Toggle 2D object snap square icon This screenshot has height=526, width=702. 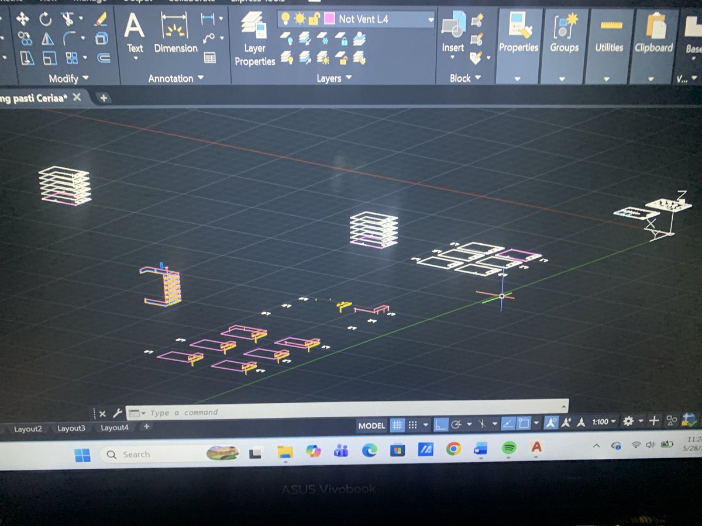point(524,423)
